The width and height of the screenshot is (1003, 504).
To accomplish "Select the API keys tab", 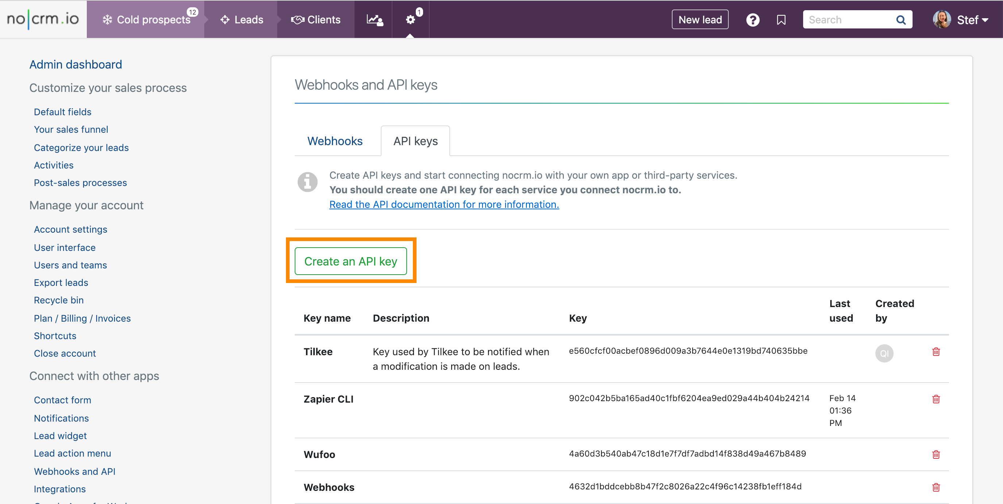I will tap(415, 141).
